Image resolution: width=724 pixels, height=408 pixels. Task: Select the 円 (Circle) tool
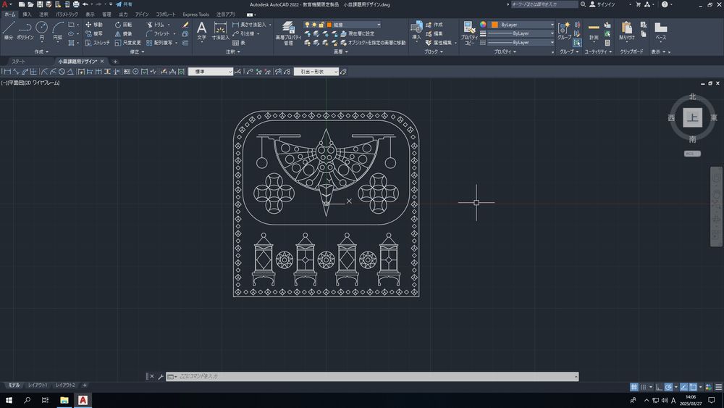pos(42,29)
